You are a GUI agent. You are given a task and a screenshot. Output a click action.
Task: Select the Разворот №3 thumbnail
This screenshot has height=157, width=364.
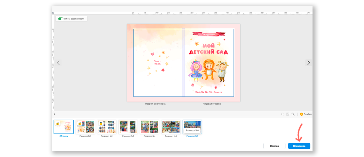128,127
